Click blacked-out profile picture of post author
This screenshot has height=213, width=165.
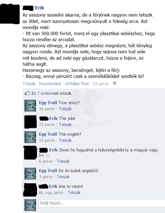(10, 14)
